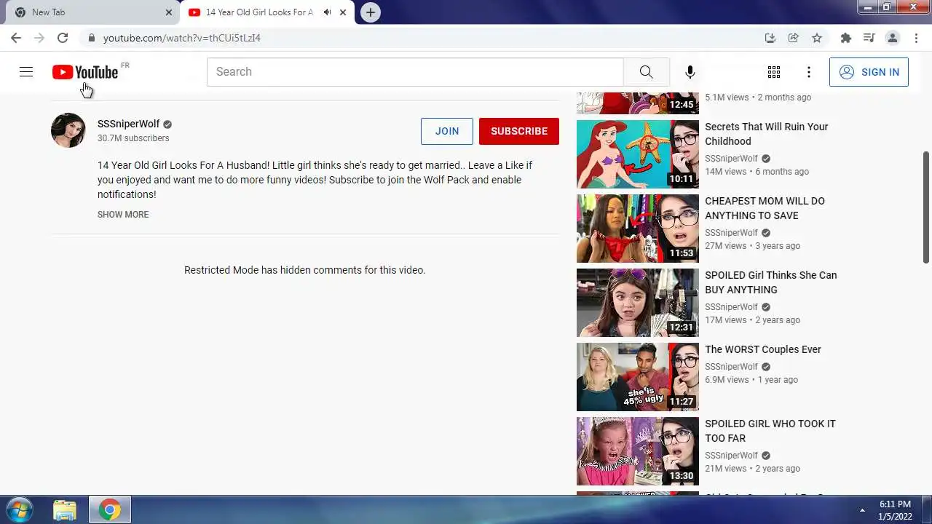932x524 pixels.
Task: Open the YouTube apps grid
Action: [774, 72]
